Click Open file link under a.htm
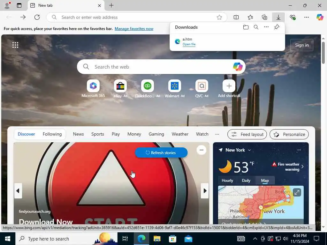327x245 pixels. [189, 44]
